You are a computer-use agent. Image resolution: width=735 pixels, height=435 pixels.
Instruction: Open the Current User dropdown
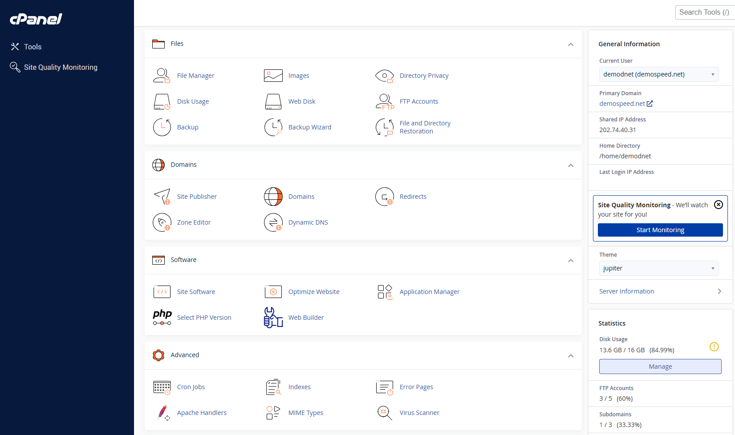click(658, 74)
